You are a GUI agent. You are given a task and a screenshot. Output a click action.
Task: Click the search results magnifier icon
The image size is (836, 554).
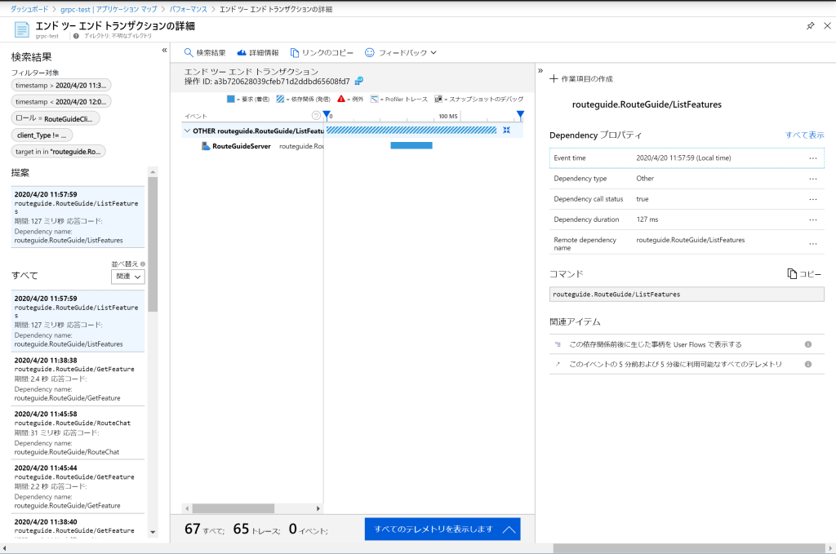click(x=189, y=52)
